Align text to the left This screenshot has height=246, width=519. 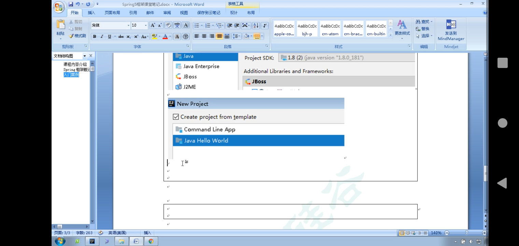click(x=197, y=36)
